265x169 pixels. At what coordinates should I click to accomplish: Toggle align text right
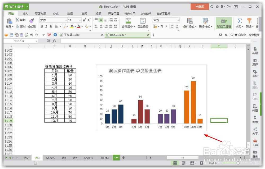pyautogui.click(x=106, y=26)
